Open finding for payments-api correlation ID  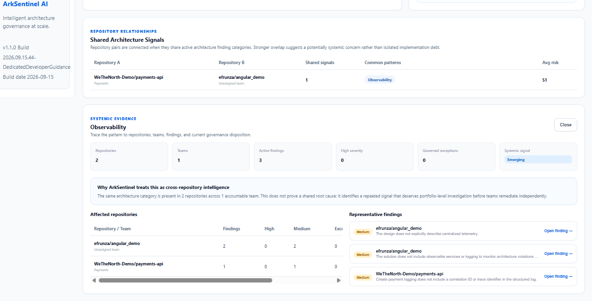click(x=558, y=276)
